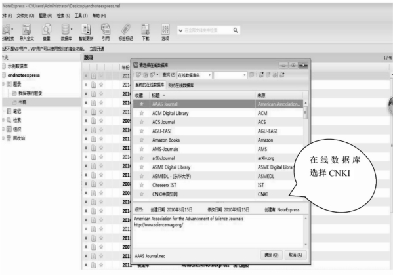Image resolution: width=393 pixels, height=275 pixels.
Task: Open the 文件夹 (O) menu
Action: 26,16
